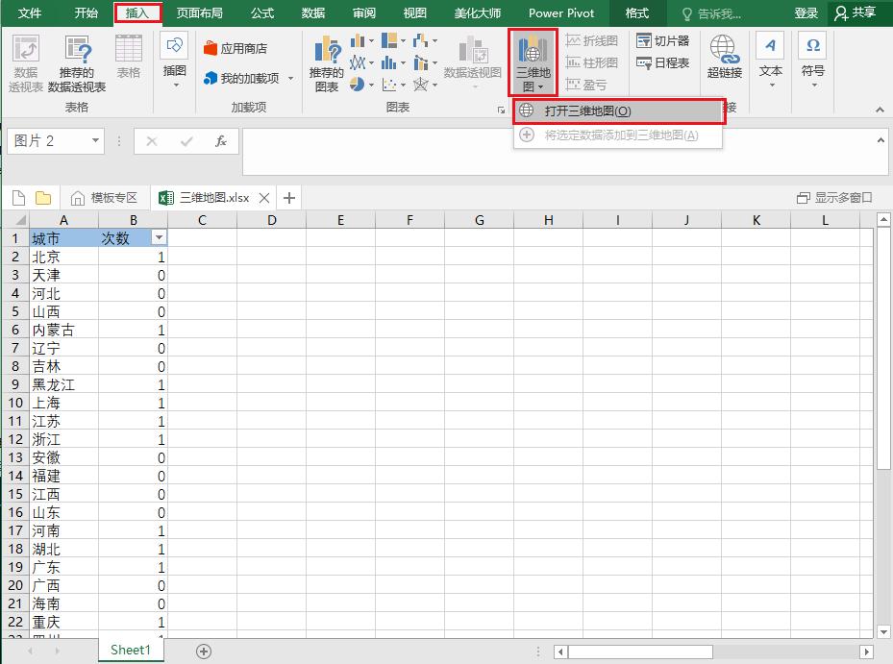Image resolution: width=893 pixels, height=664 pixels.
Task: Switch to the Home (开始) tab
Action: click(x=86, y=13)
